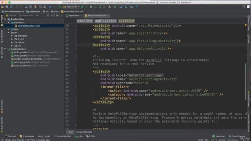Screen dimensions: 251x141
Task: Click the Save All toolbar icon
Action: coord(7,7)
